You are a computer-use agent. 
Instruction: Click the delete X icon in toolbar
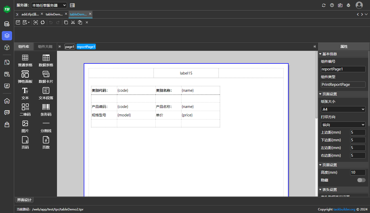point(87,22)
